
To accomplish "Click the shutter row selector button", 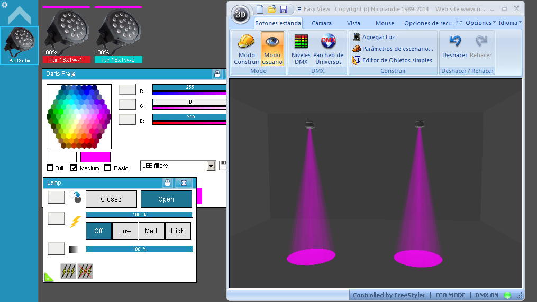I will click(x=57, y=197).
